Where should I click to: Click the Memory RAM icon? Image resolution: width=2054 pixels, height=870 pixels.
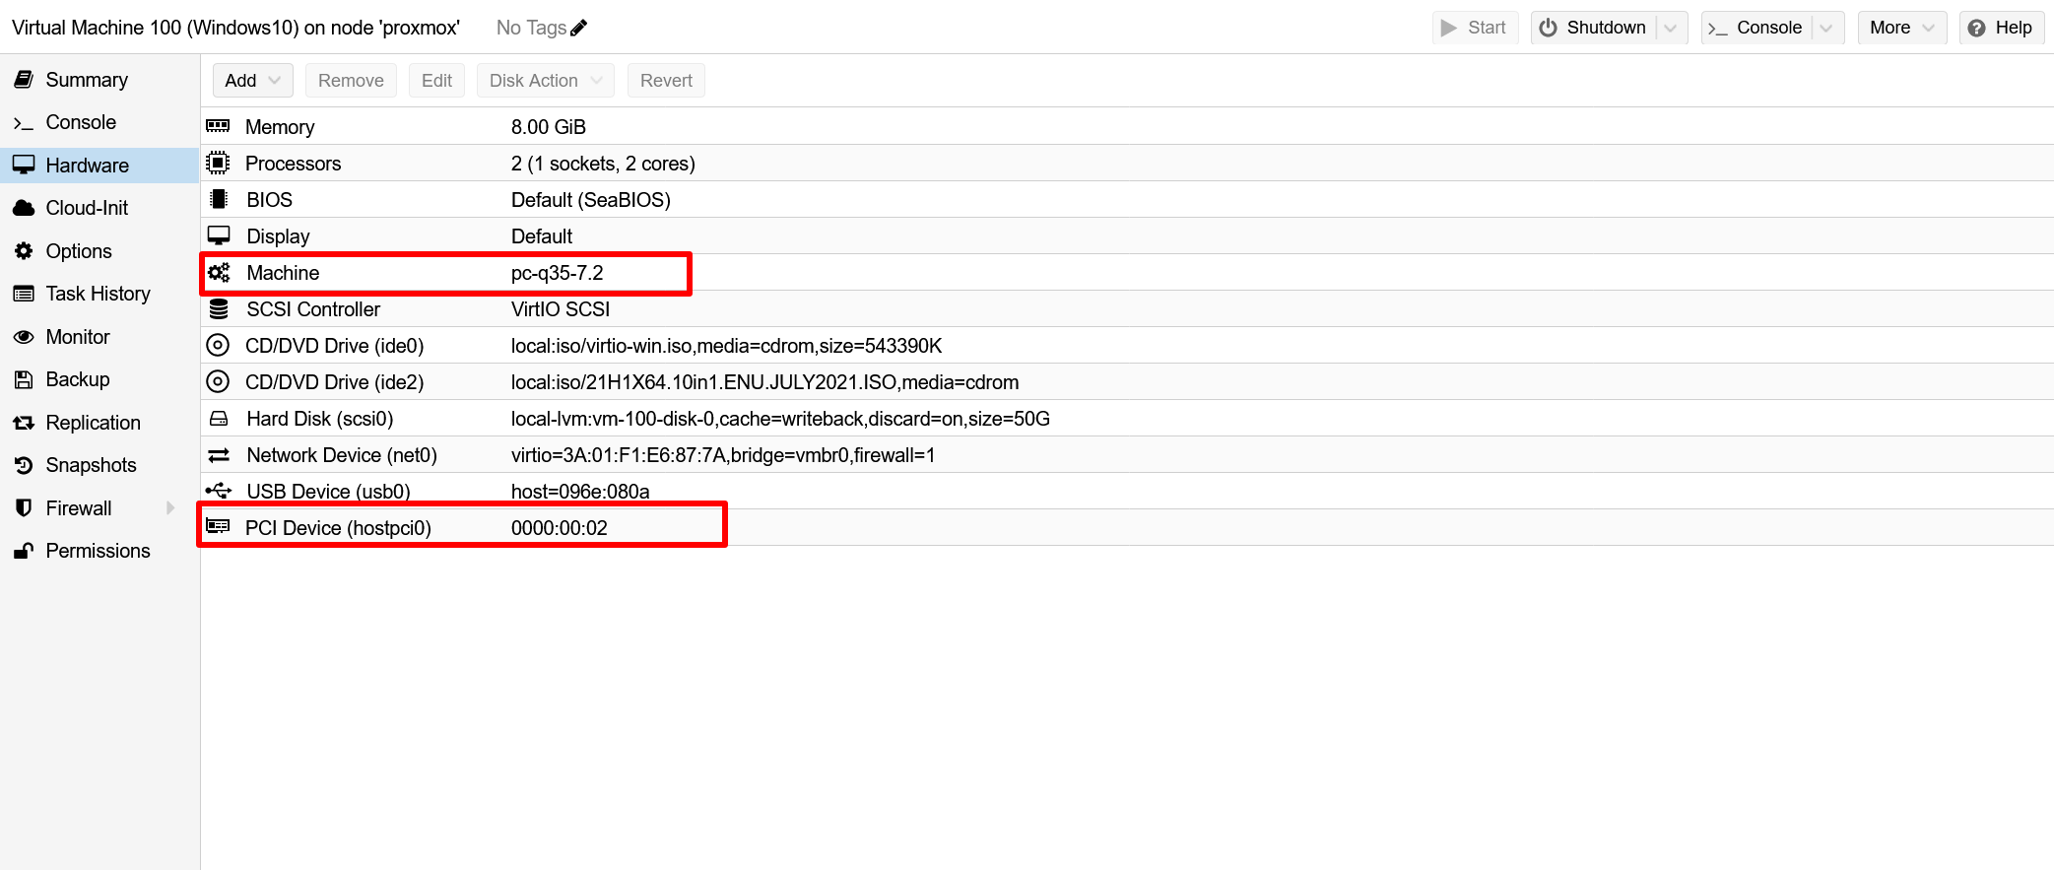pos(218,126)
